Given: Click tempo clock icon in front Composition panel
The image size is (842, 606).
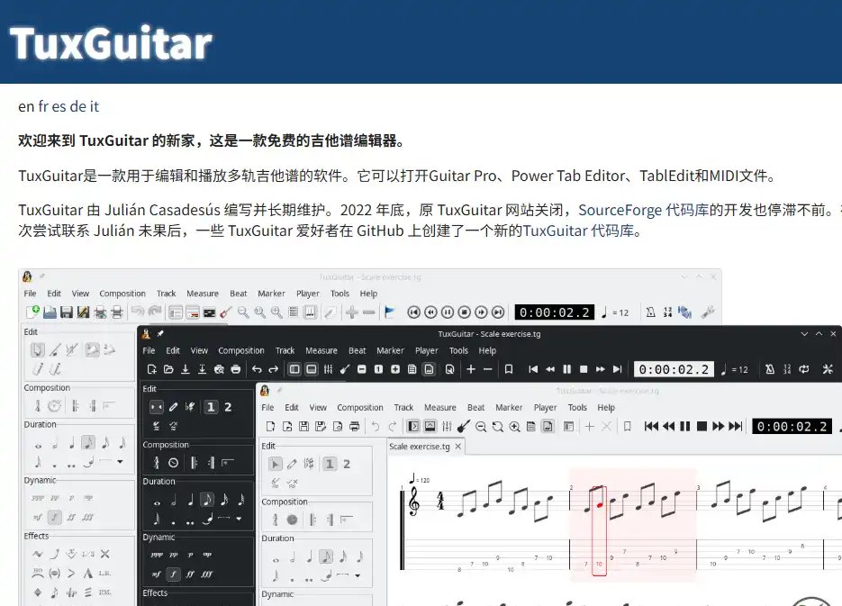Looking at the screenshot, I should (292, 520).
